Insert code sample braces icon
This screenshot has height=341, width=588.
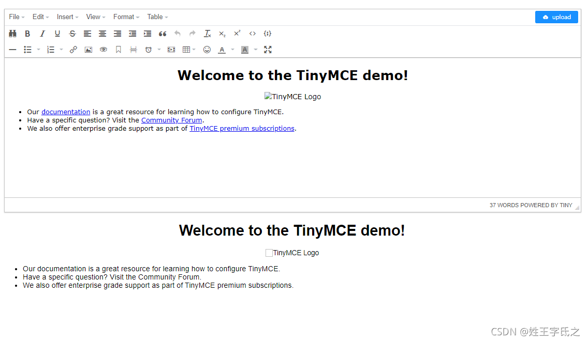click(268, 34)
